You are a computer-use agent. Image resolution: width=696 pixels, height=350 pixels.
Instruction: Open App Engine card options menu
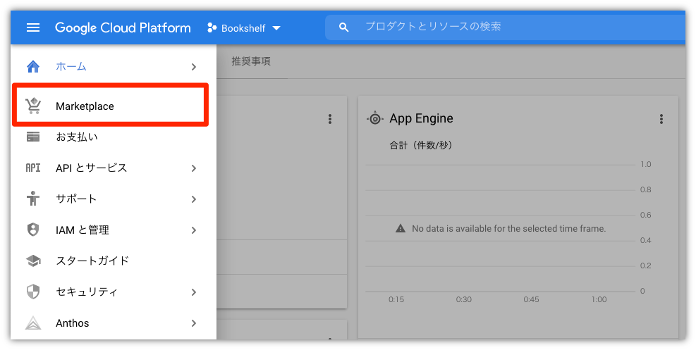661,119
